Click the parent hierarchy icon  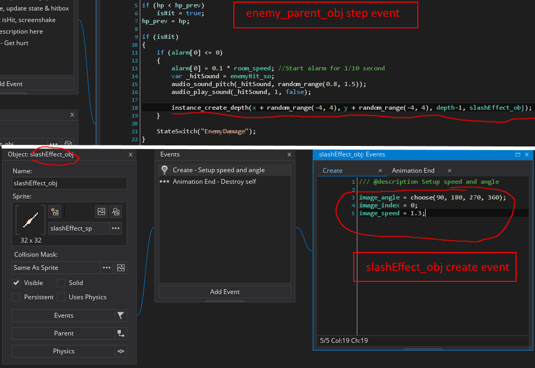point(121,333)
